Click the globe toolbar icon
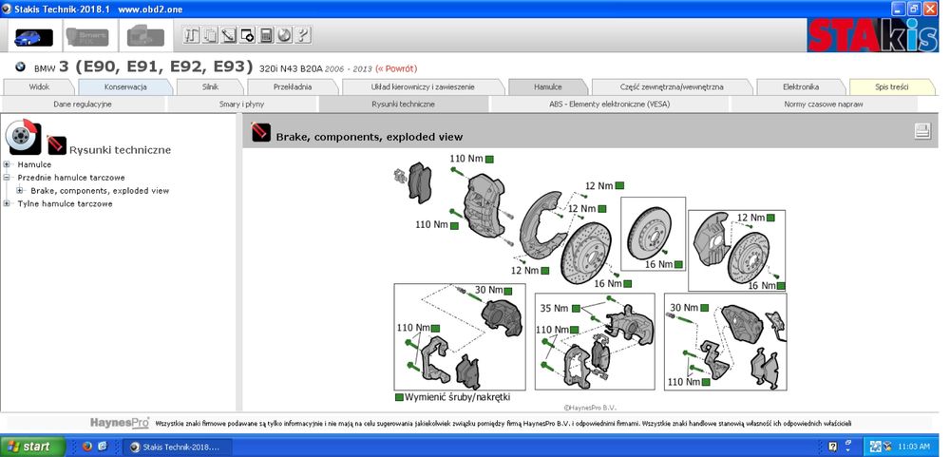 (284, 35)
